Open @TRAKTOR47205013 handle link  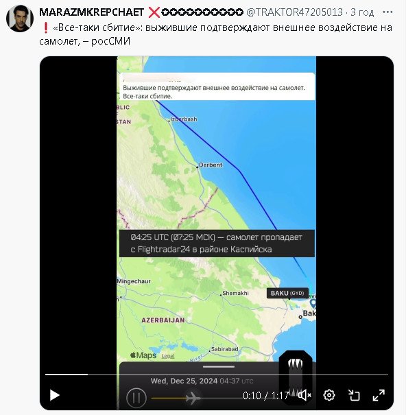click(294, 12)
